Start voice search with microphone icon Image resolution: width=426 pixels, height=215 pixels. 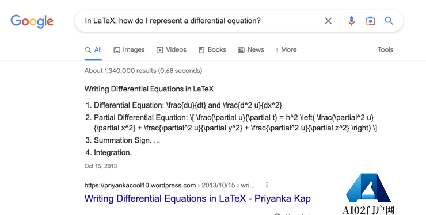(x=351, y=21)
